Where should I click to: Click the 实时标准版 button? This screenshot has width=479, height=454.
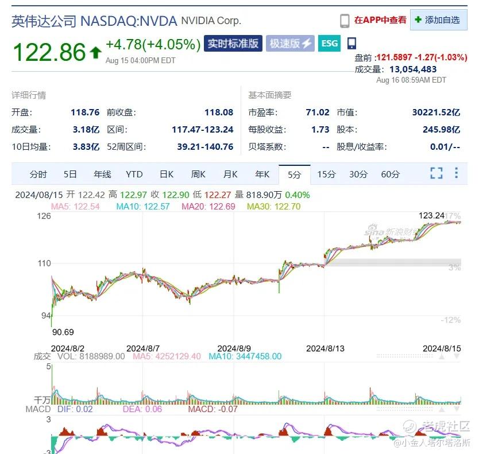(233, 44)
